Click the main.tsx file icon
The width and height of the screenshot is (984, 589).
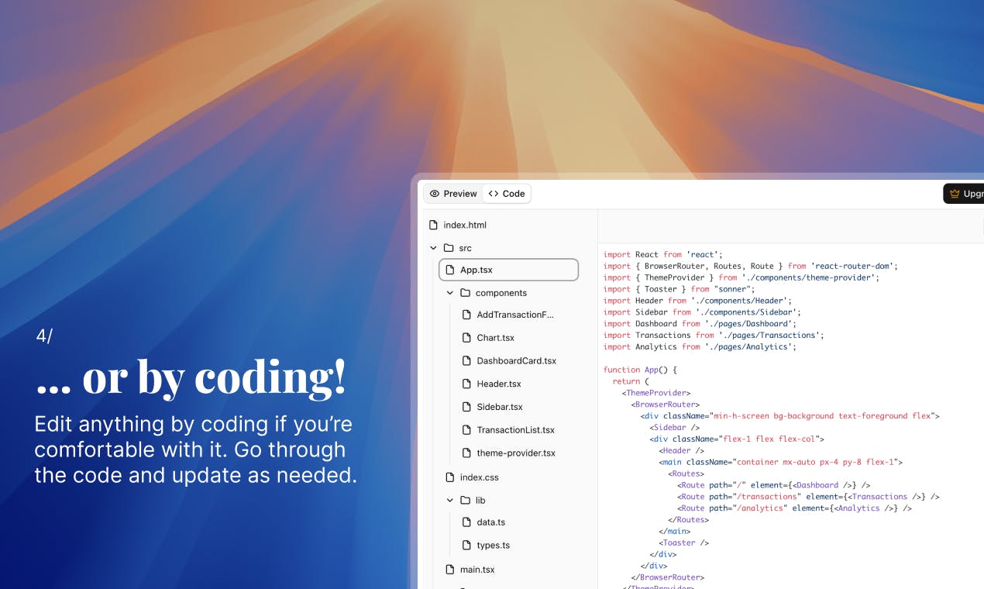click(449, 570)
